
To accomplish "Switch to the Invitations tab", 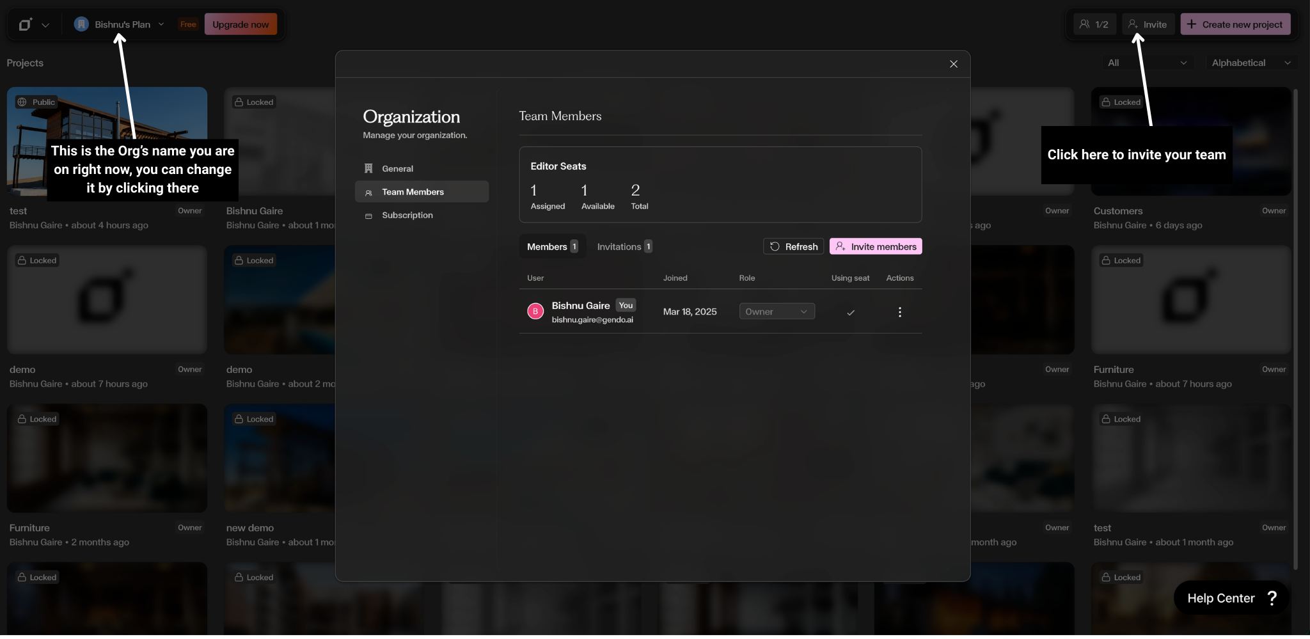I will pyautogui.click(x=624, y=246).
